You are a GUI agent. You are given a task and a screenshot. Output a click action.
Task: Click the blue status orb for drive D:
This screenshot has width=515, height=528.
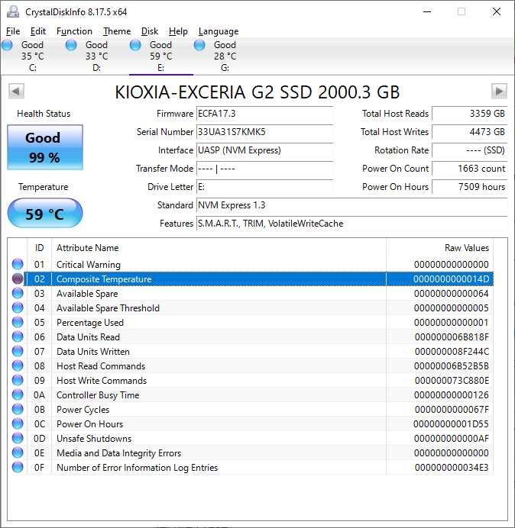pos(71,45)
